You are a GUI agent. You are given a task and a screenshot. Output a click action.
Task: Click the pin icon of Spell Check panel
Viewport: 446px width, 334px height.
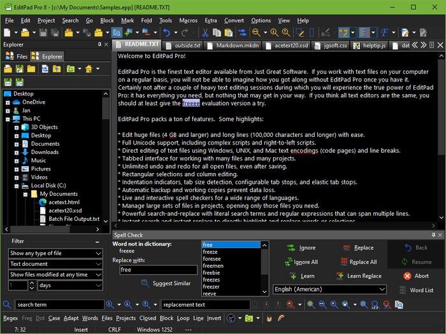coord(433,235)
